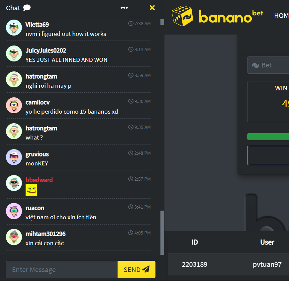
Task: Open JuicyJules0202's monkey avatar
Action: (14, 53)
